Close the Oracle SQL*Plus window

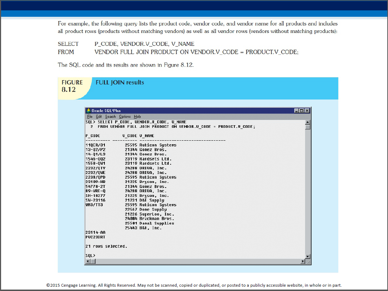coord(307,111)
